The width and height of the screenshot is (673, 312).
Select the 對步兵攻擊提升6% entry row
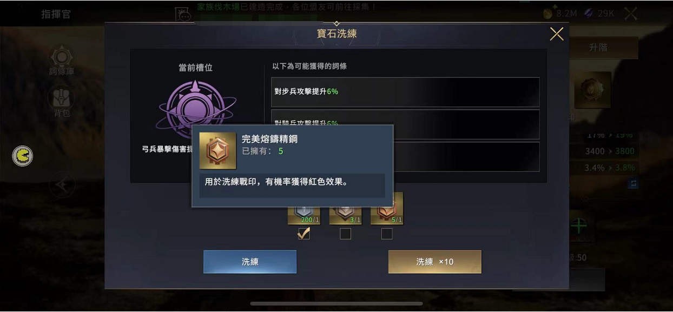[x=405, y=91]
